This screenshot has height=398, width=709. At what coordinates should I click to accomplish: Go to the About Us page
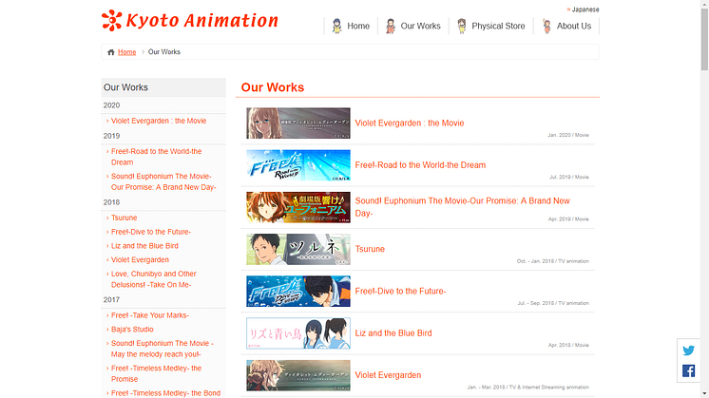click(x=573, y=27)
